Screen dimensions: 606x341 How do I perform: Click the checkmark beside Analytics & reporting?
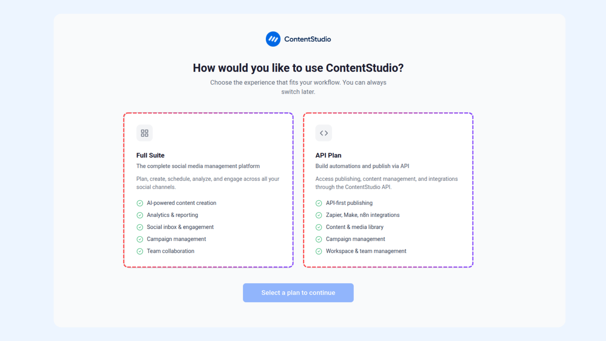pyautogui.click(x=140, y=215)
